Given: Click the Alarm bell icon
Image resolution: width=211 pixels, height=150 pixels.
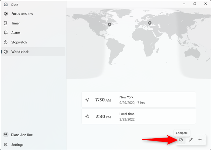Looking at the screenshot, I should pyautogui.click(x=6, y=33).
